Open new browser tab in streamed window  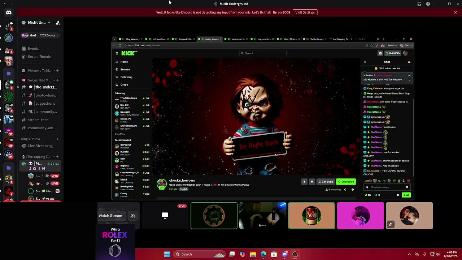tap(383, 39)
